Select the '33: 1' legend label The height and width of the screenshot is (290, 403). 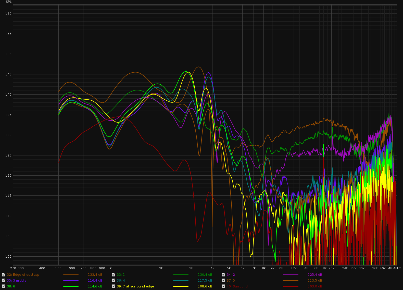(121, 275)
